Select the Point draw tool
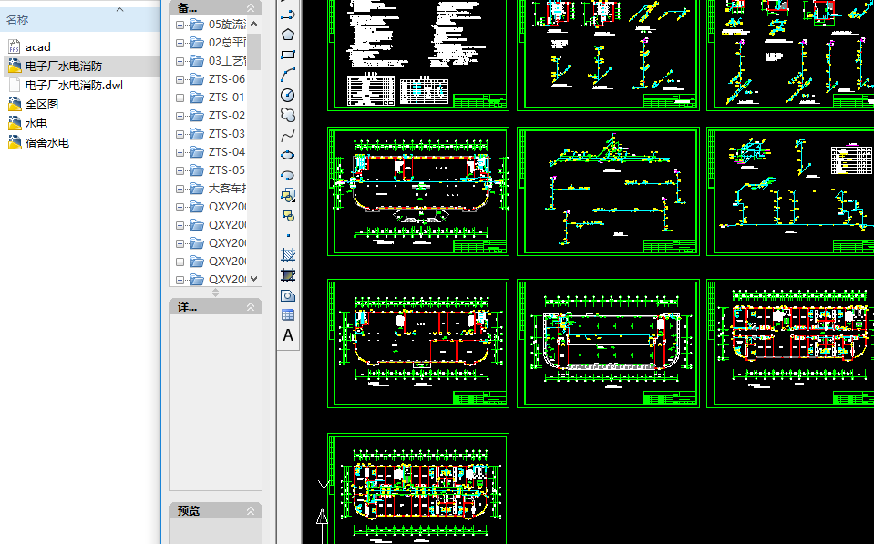 288,235
